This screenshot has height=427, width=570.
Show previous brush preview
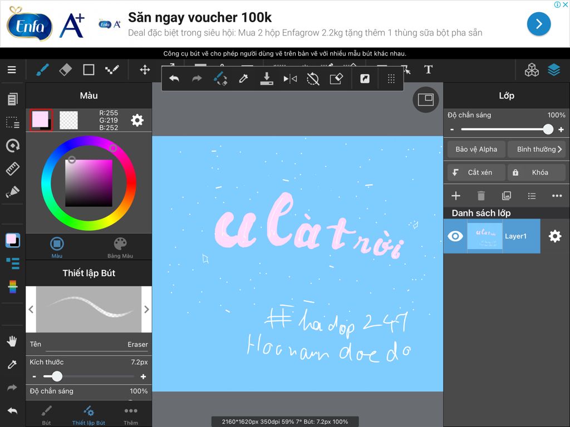pos(31,309)
